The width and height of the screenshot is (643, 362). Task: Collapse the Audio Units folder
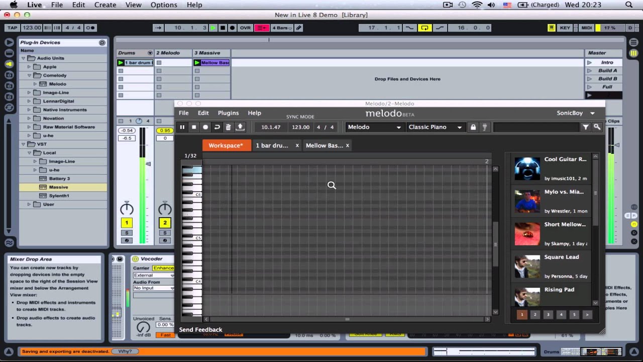tap(24, 58)
